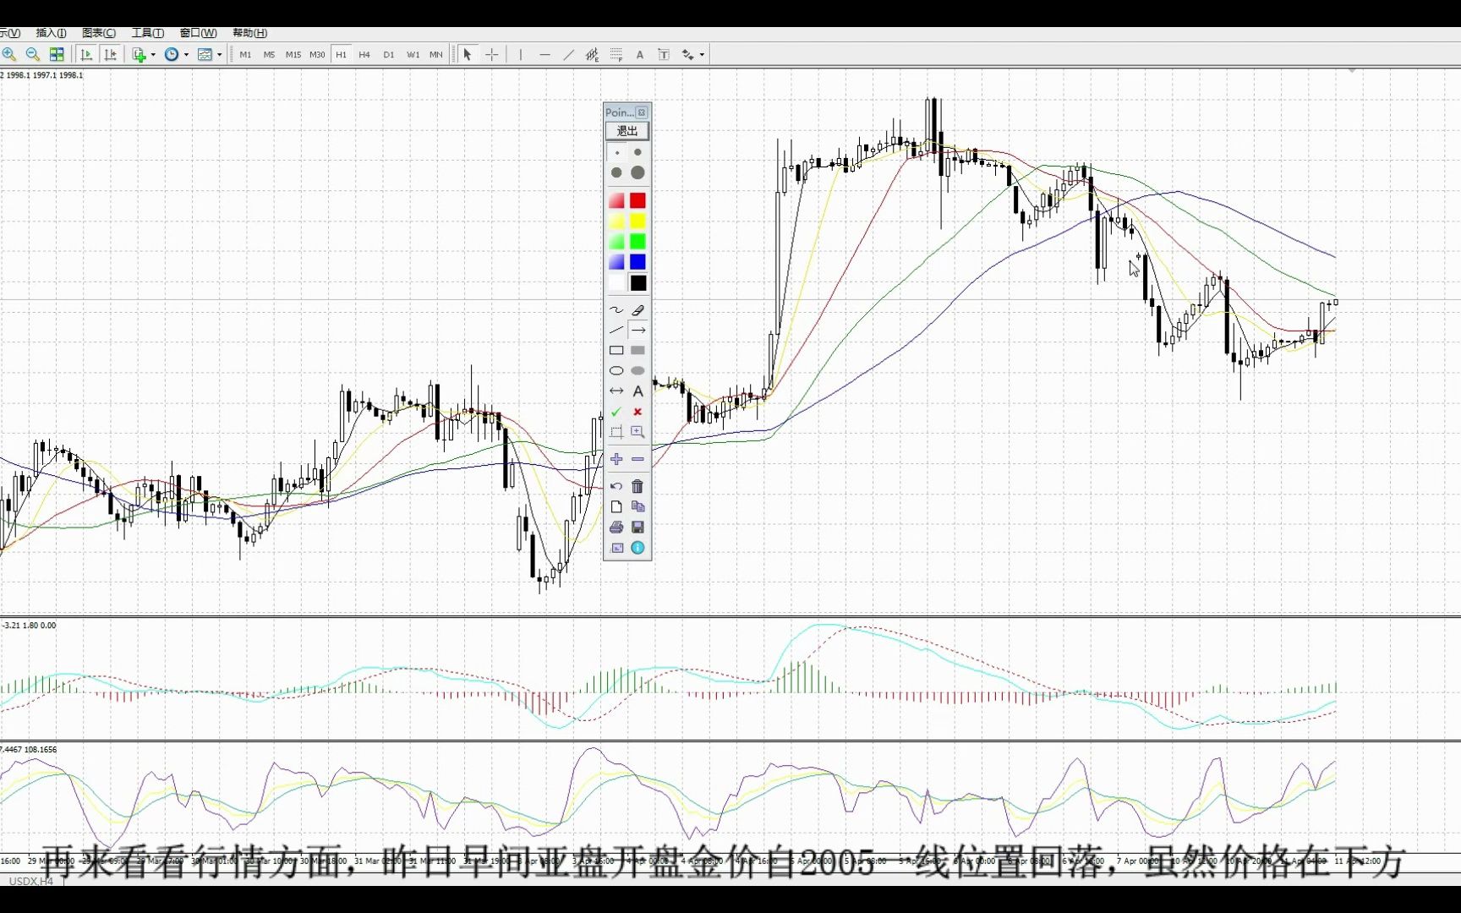Open the 图表(C) menu
The width and height of the screenshot is (1461, 913).
tap(99, 33)
